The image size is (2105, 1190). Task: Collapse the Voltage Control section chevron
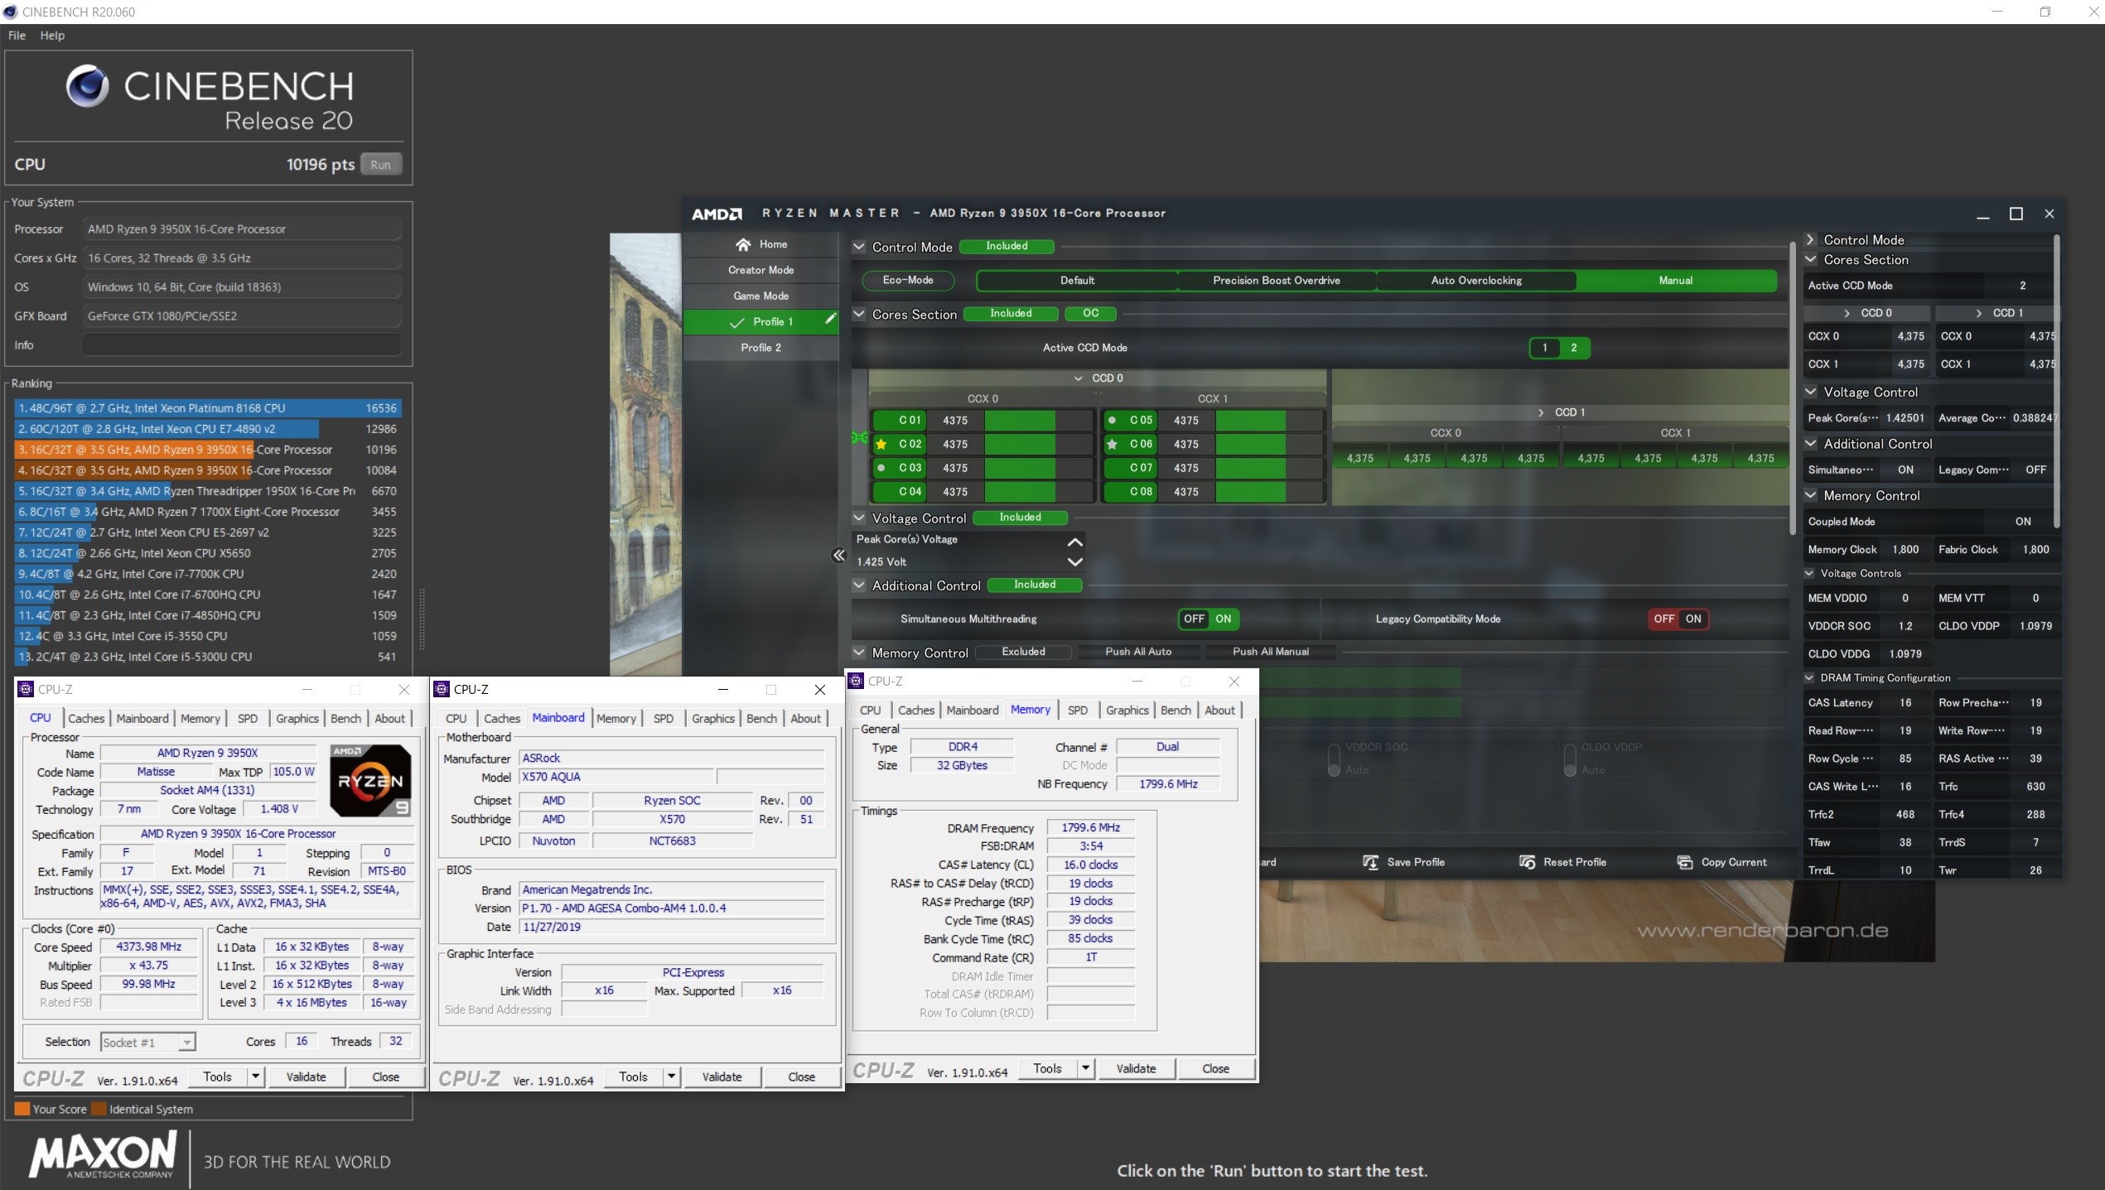pyautogui.click(x=859, y=518)
